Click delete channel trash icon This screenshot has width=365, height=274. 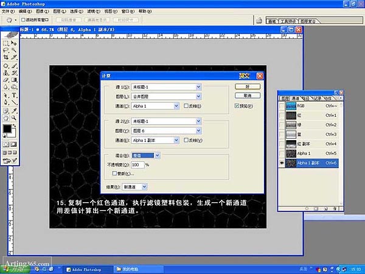click(x=335, y=208)
